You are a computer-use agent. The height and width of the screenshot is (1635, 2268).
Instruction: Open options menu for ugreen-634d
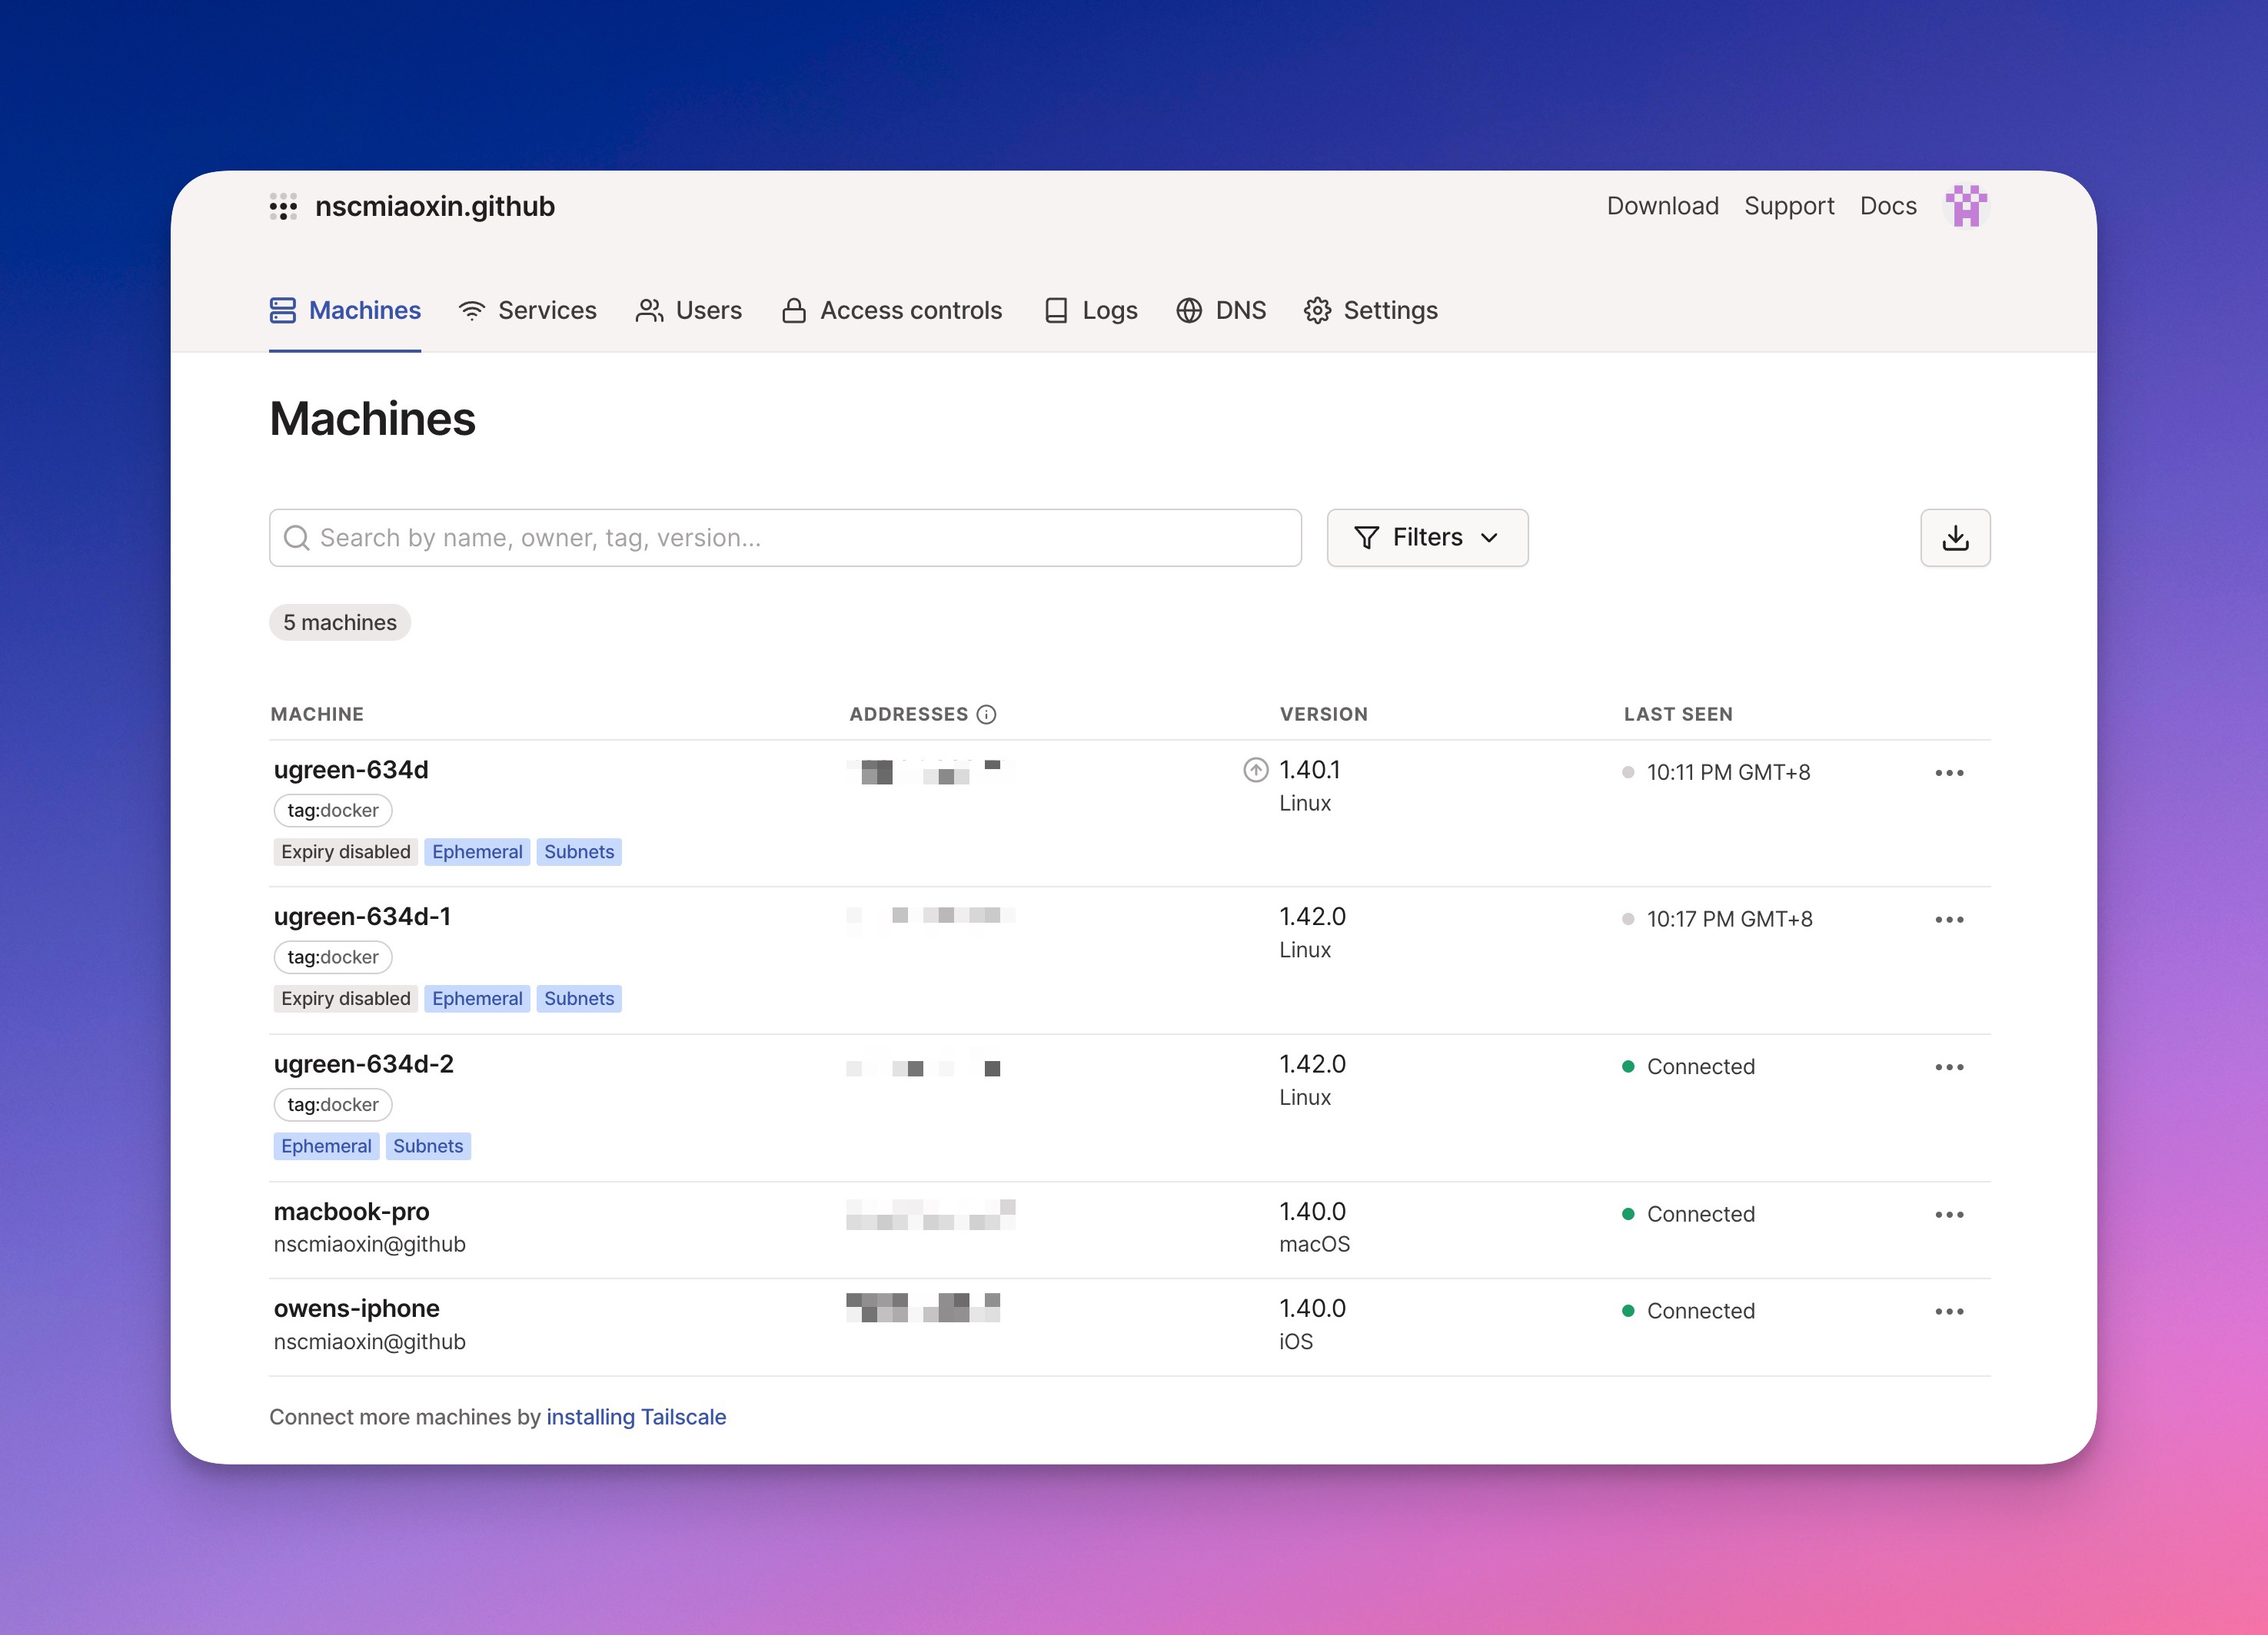point(1948,772)
